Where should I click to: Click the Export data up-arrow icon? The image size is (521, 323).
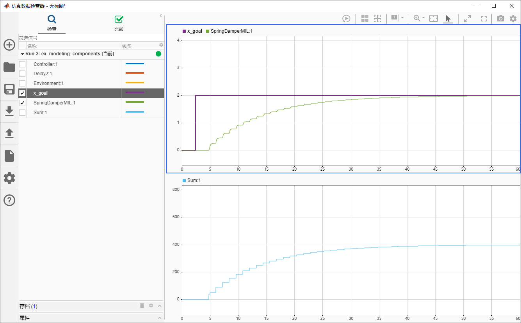point(9,134)
